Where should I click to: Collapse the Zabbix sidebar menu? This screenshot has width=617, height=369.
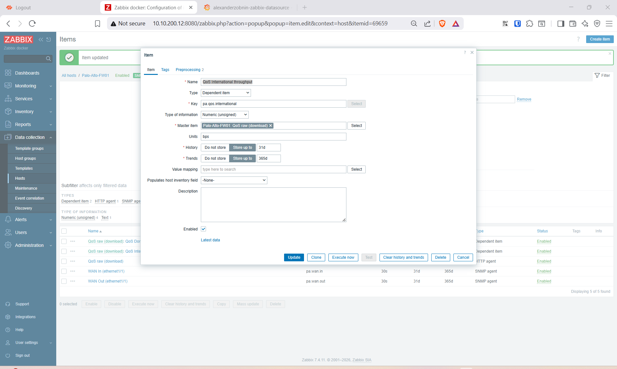pyautogui.click(x=41, y=40)
